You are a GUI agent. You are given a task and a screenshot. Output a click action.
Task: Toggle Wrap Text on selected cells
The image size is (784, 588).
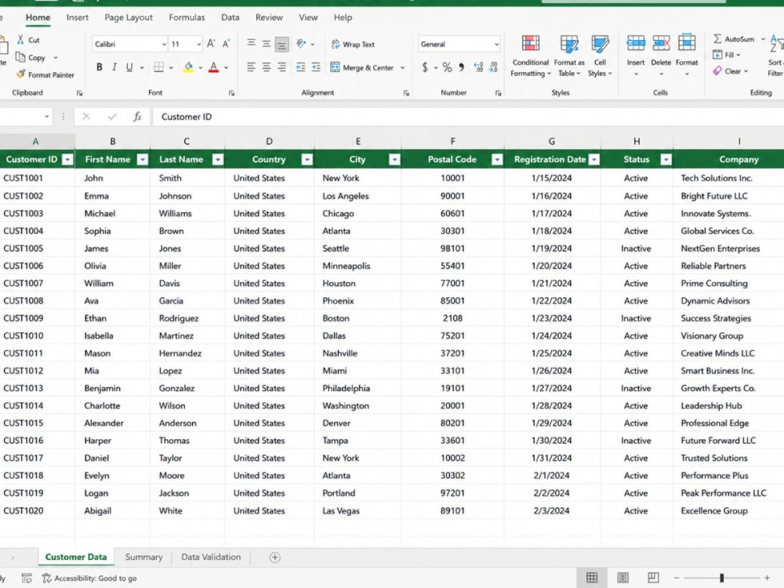pos(353,44)
